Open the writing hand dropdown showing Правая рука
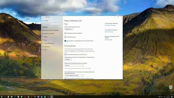174x98 pixels. point(69,29)
